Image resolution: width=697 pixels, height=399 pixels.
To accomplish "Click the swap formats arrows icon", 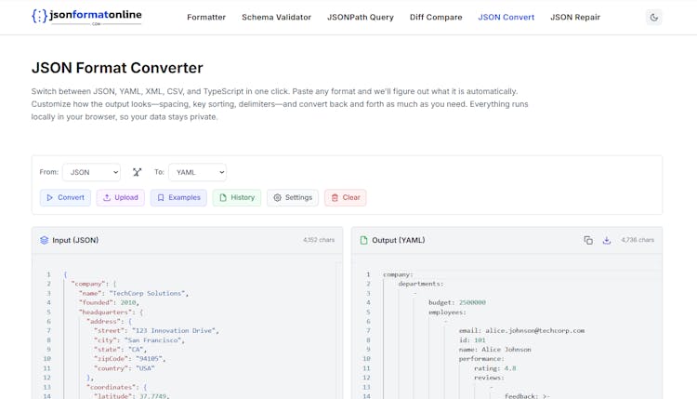I will pyautogui.click(x=137, y=172).
